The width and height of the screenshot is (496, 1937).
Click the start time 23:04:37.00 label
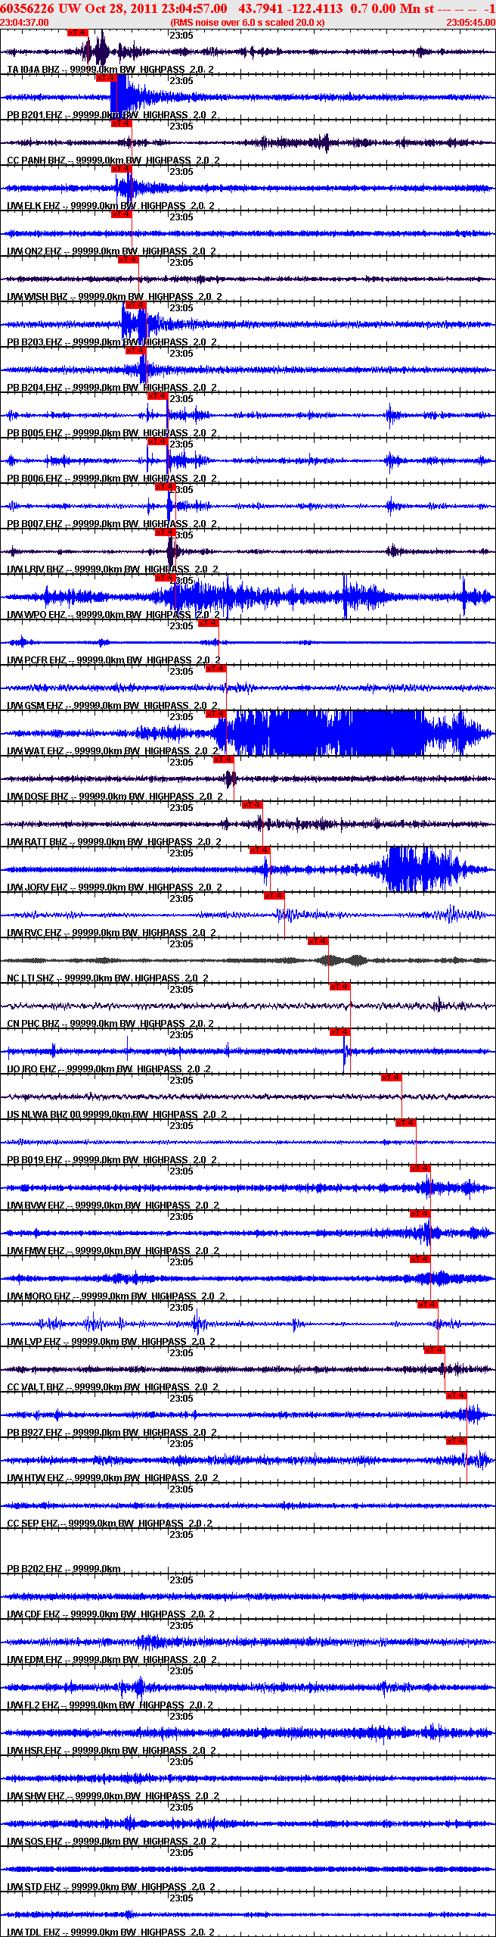point(24,23)
